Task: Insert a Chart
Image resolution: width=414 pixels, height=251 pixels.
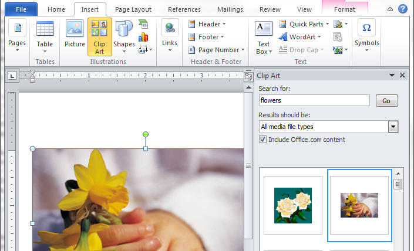Action: [143, 37]
